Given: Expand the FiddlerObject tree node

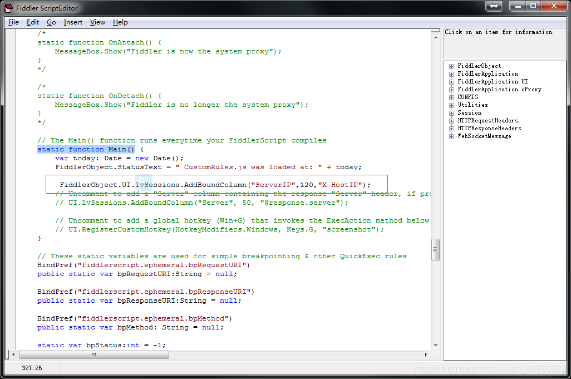Looking at the screenshot, I should click(451, 66).
